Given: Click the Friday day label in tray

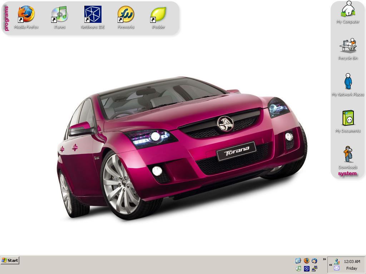Looking at the screenshot, I should coord(352,268).
